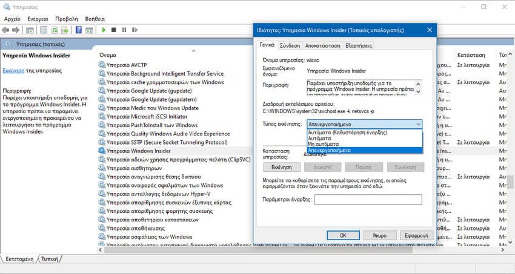Viewport: 515px width, 274px height.
Task: Click the Refresh toolbar icon
Action: click(x=54, y=30)
